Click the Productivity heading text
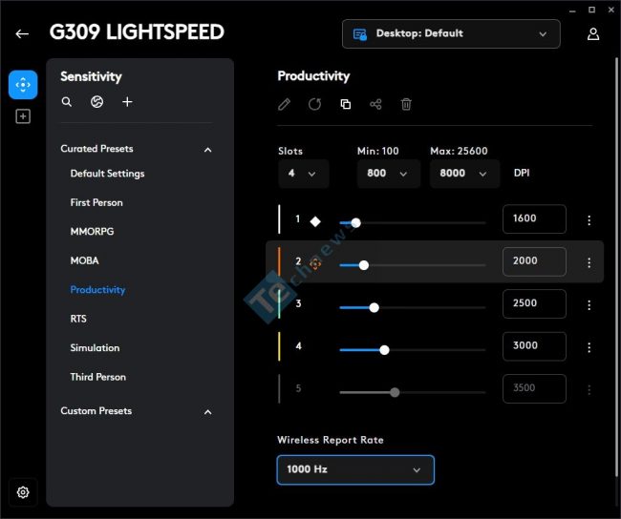The image size is (621, 519). click(x=313, y=76)
